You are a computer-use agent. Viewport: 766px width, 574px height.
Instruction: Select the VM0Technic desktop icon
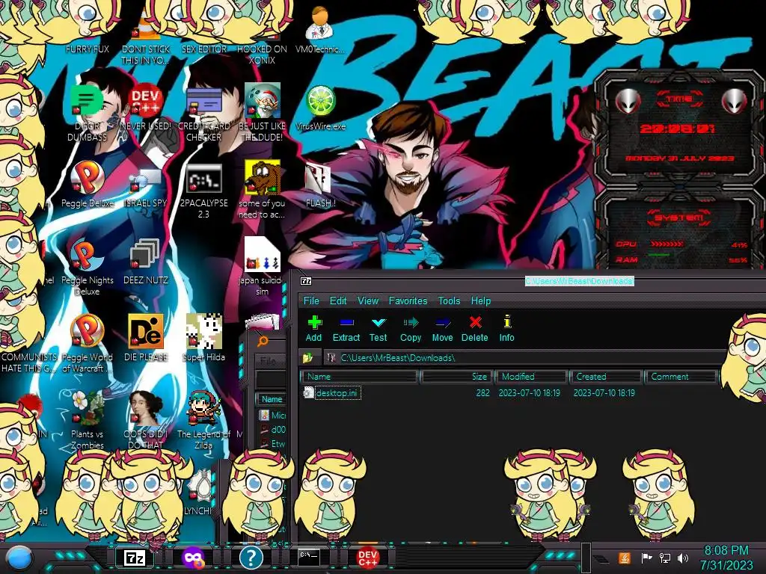point(320,30)
